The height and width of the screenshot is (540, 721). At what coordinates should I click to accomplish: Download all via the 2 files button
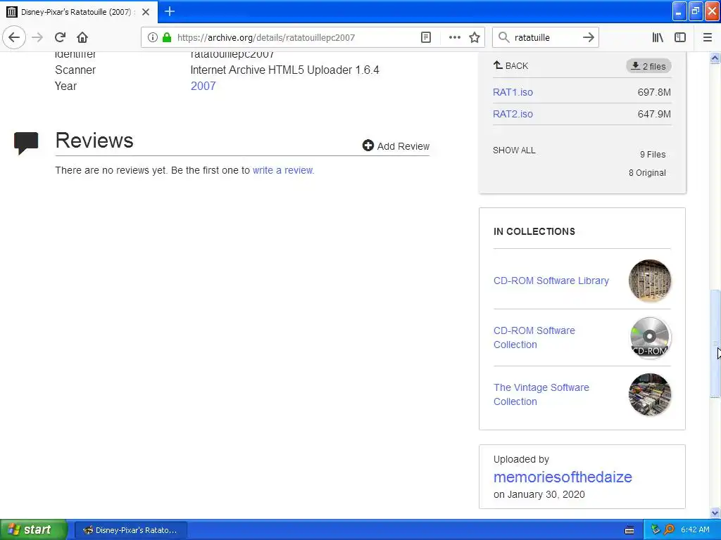(x=648, y=66)
